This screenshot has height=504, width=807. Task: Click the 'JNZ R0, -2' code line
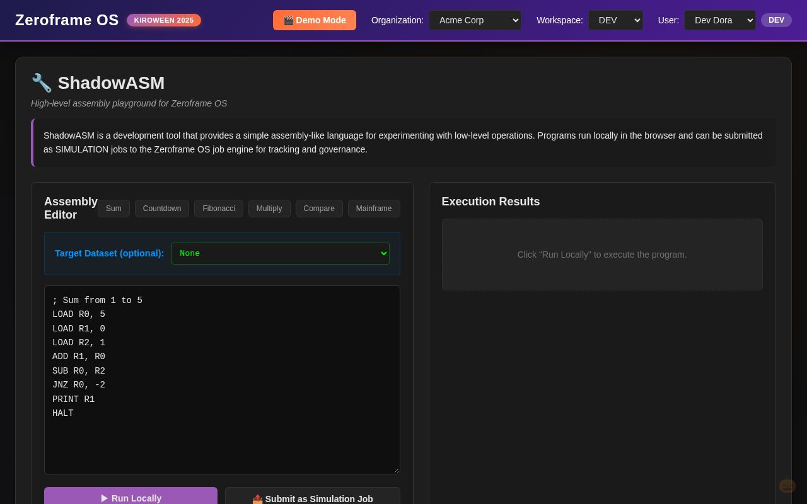79,385
